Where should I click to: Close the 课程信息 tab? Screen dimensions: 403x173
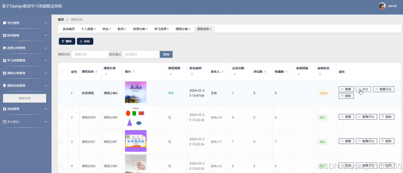coord(210,29)
